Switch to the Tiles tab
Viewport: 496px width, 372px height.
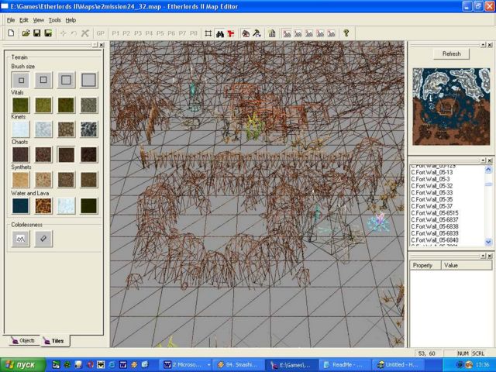54,341
